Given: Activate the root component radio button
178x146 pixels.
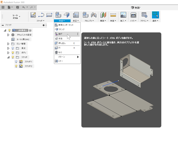Looking at the screenshot, I should [30, 30].
